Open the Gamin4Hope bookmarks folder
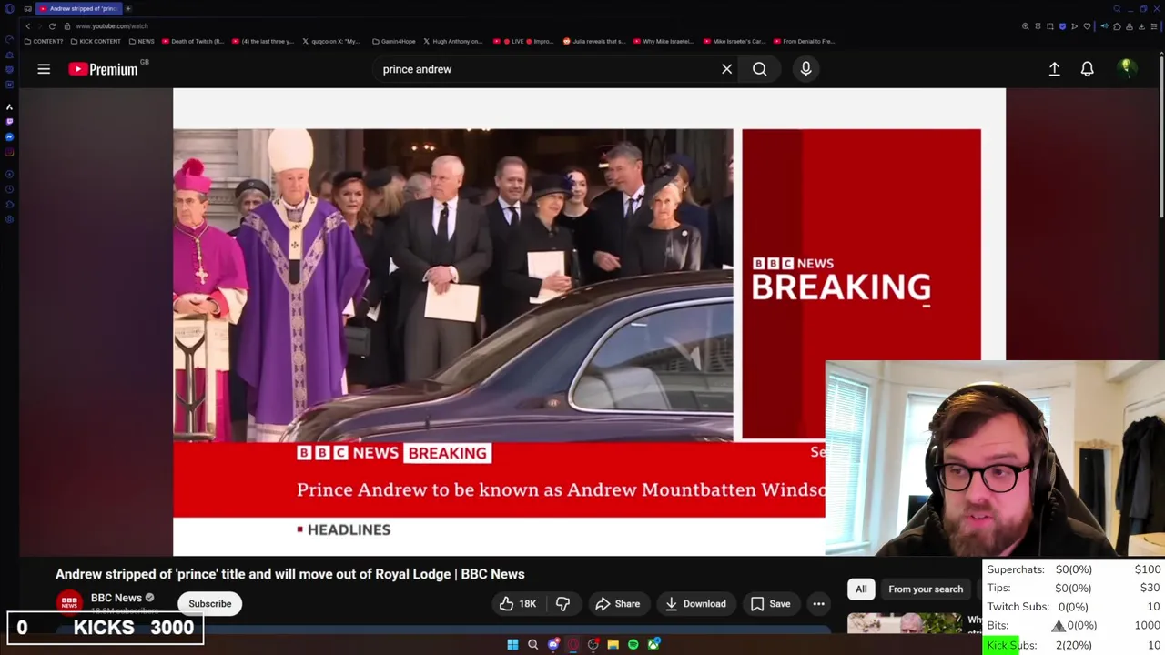 coord(394,41)
